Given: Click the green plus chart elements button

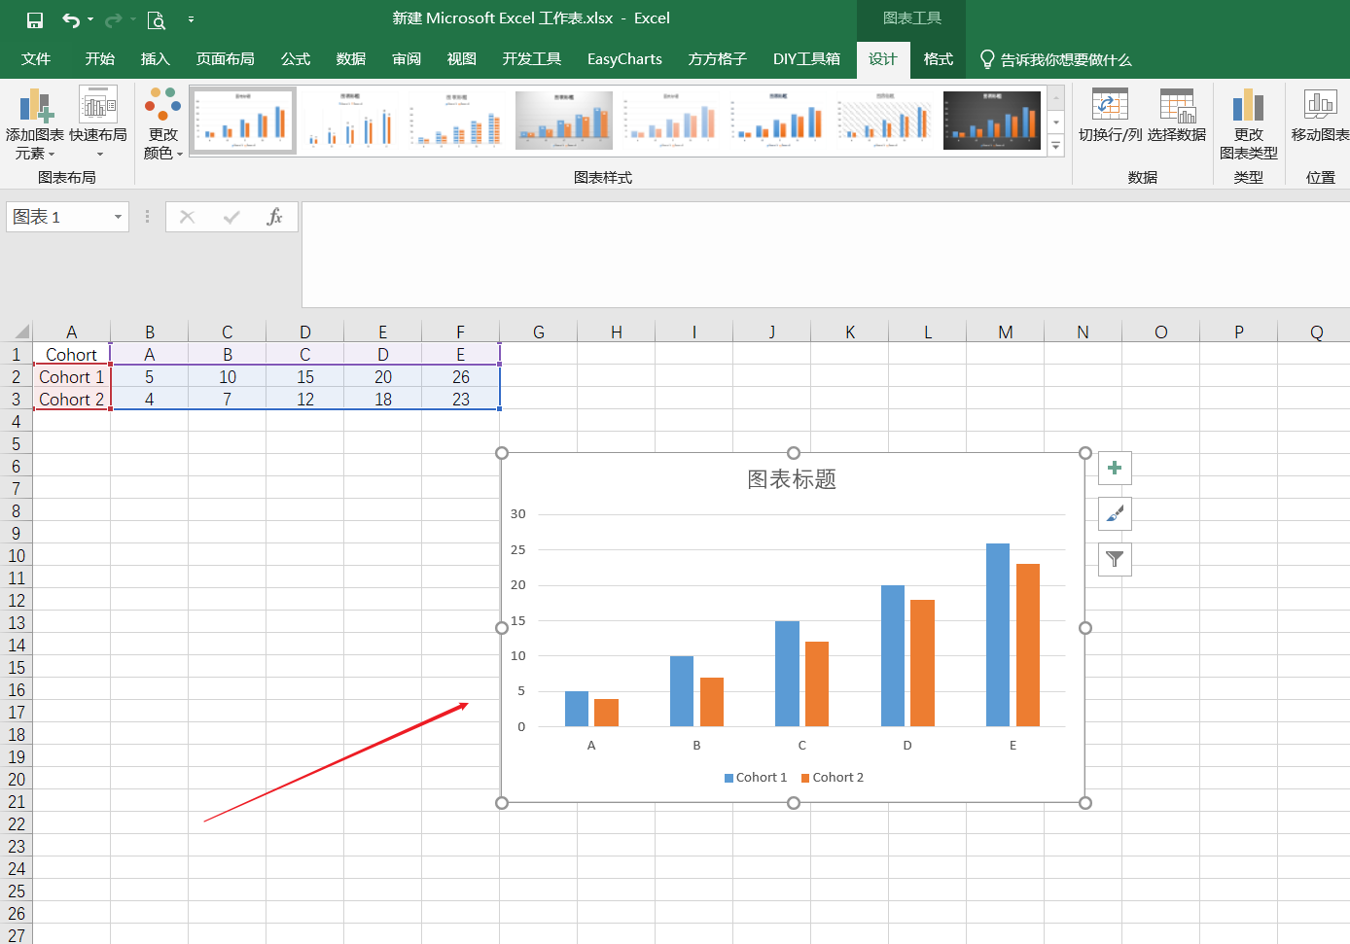Looking at the screenshot, I should coord(1115,468).
